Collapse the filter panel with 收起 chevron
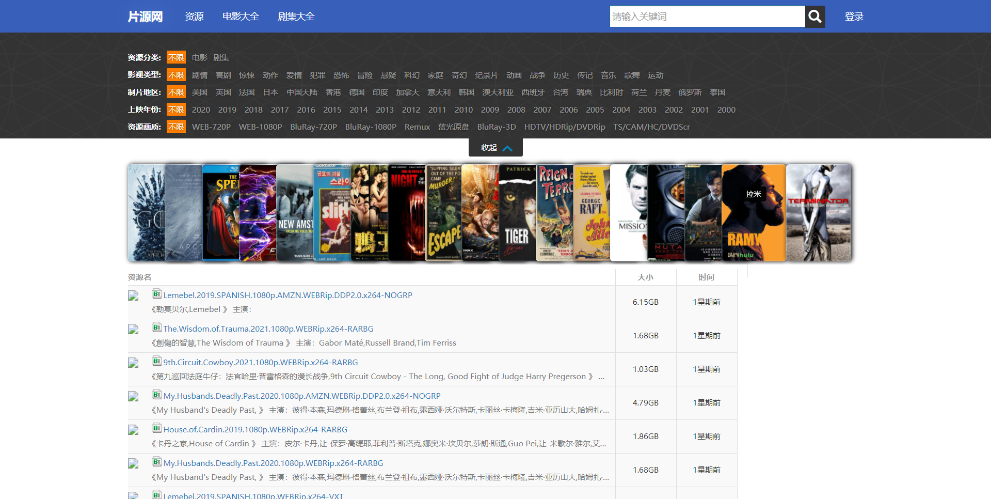Screen dimensions: 991x499 495,148
